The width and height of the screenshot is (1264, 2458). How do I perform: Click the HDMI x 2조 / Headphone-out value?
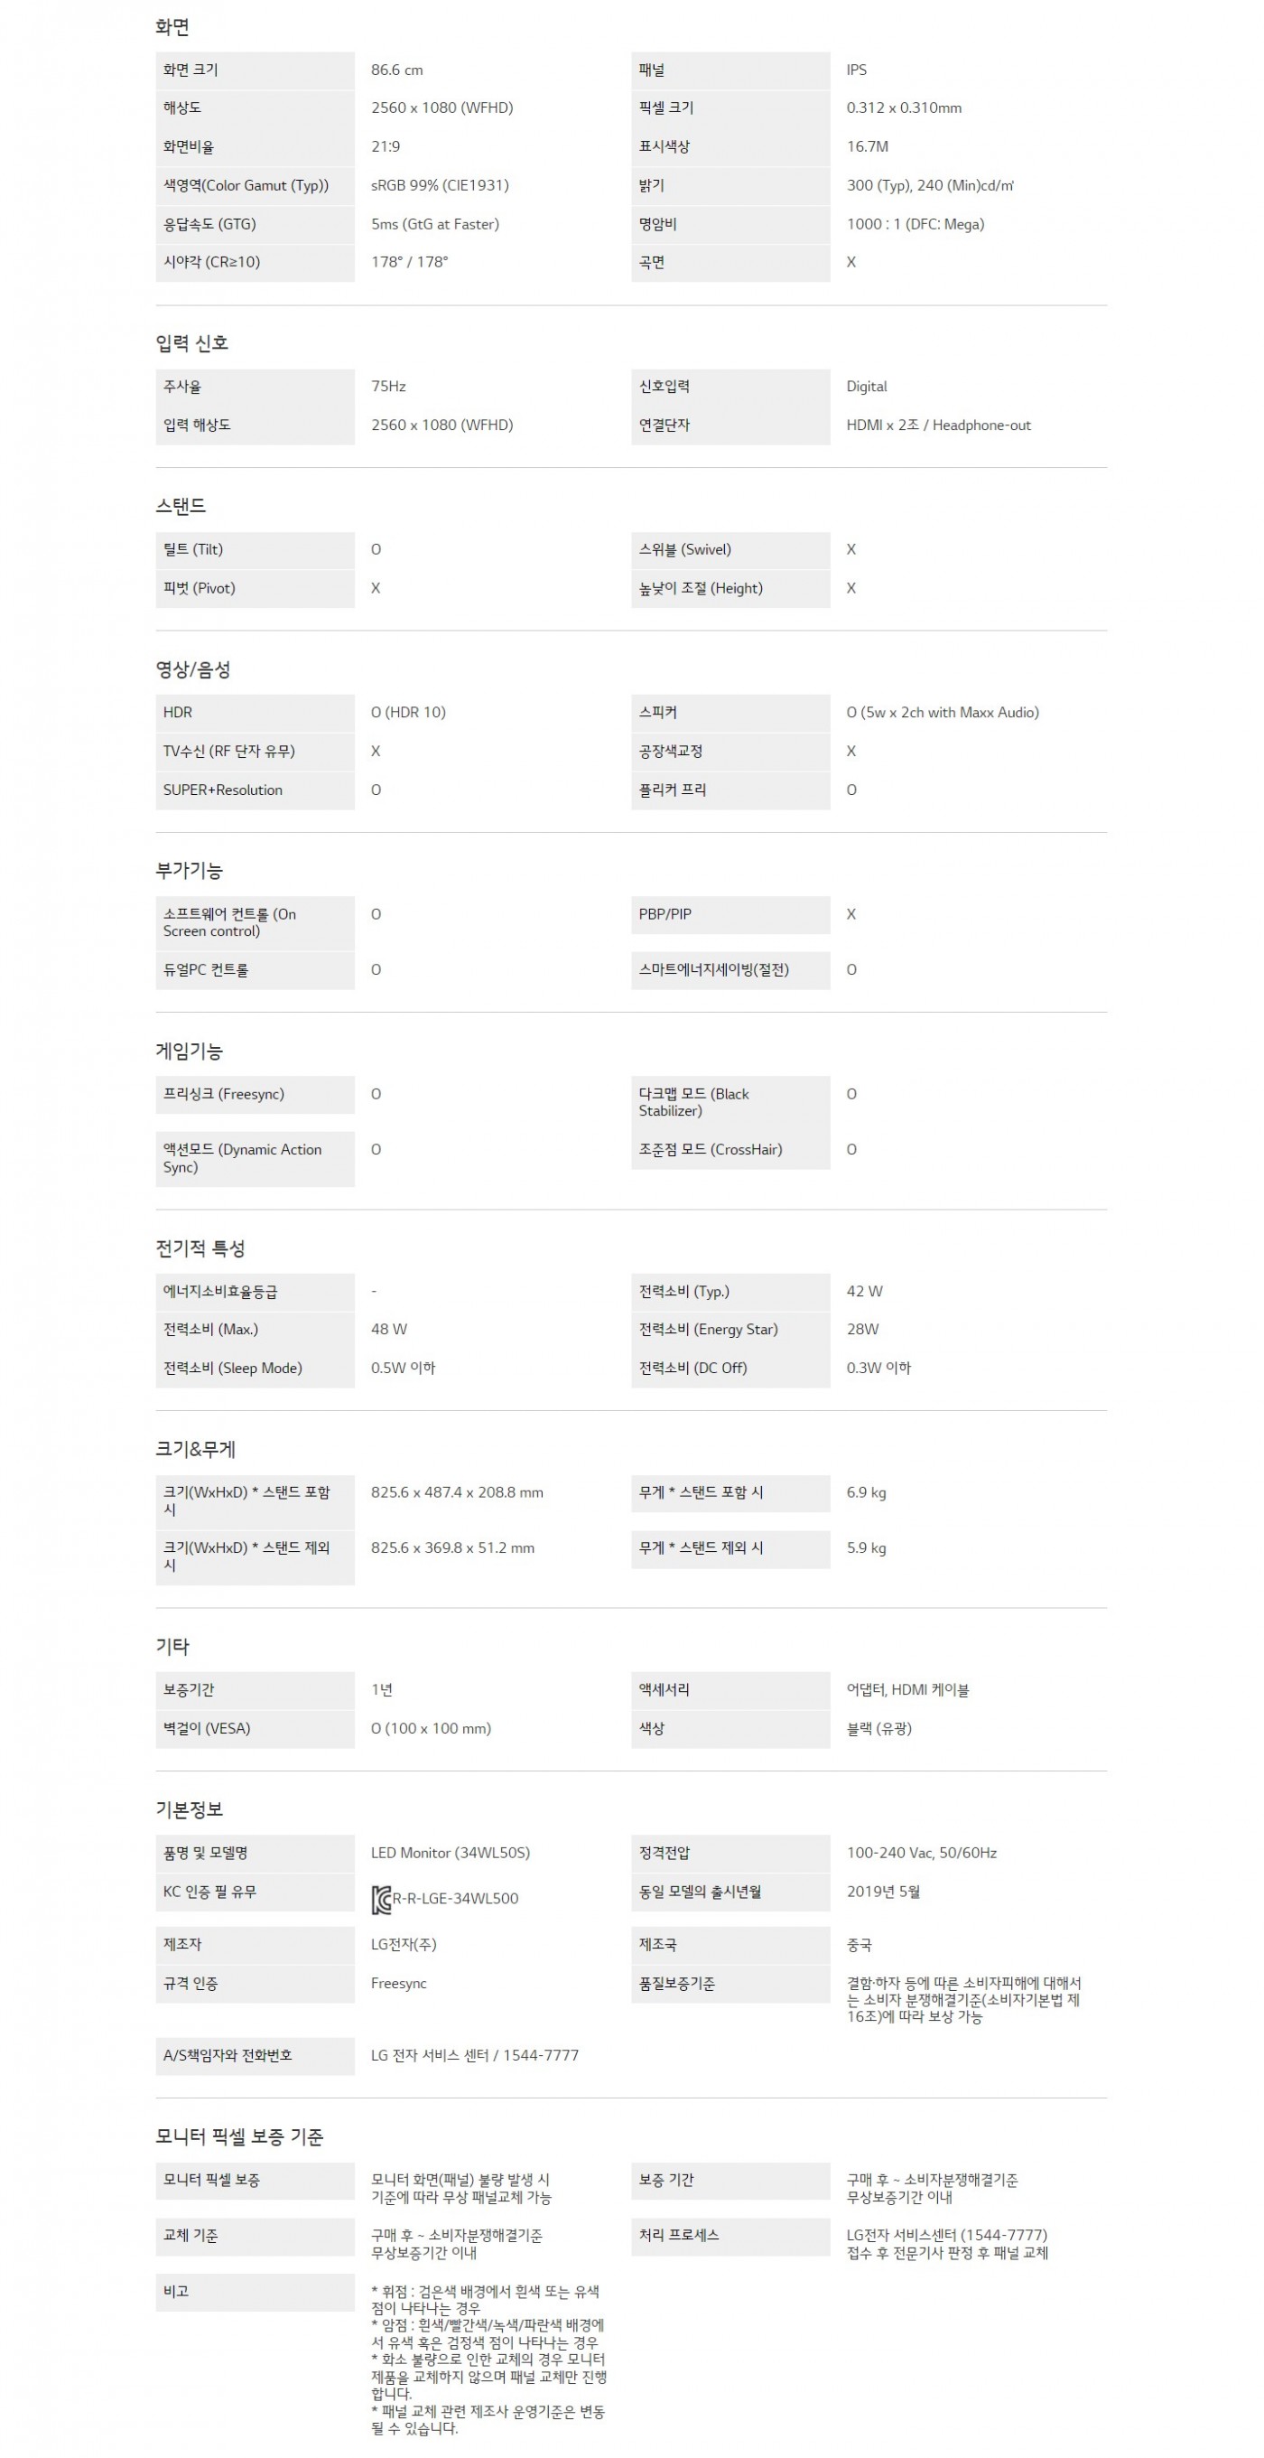point(938,425)
